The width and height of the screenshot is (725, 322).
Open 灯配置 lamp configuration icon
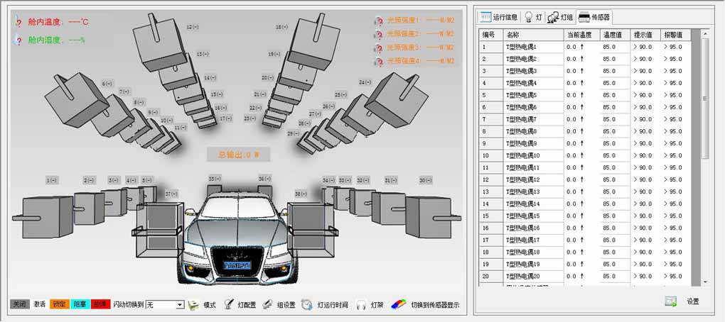click(x=229, y=305)
